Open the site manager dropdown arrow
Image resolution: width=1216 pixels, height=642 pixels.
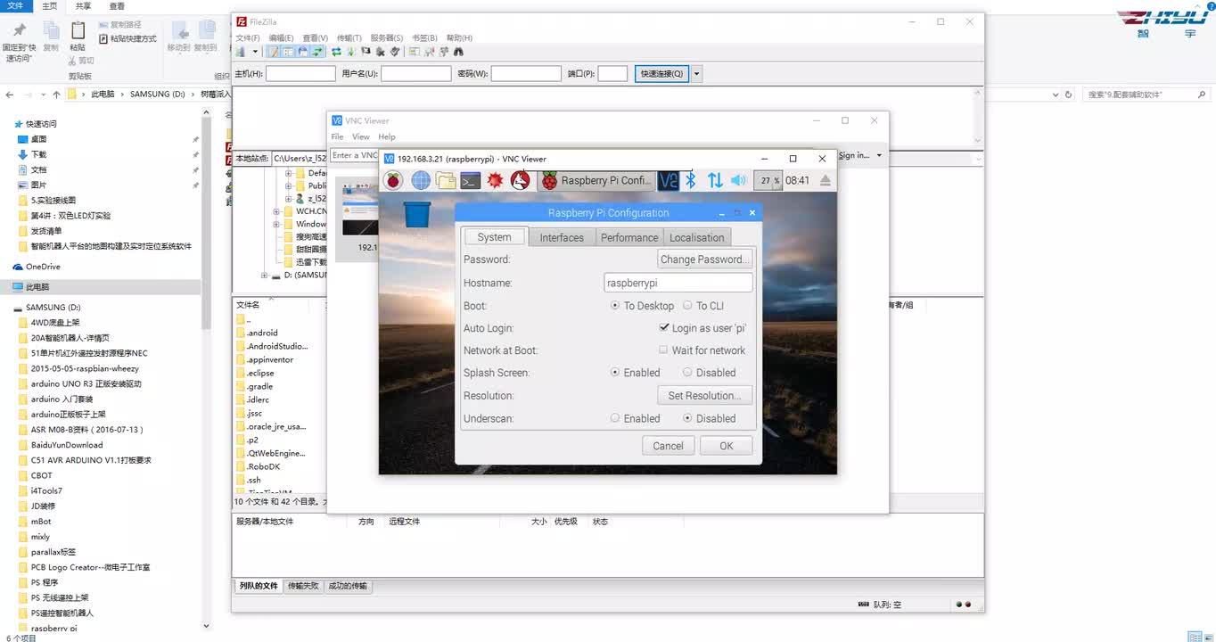coord(255,52)
